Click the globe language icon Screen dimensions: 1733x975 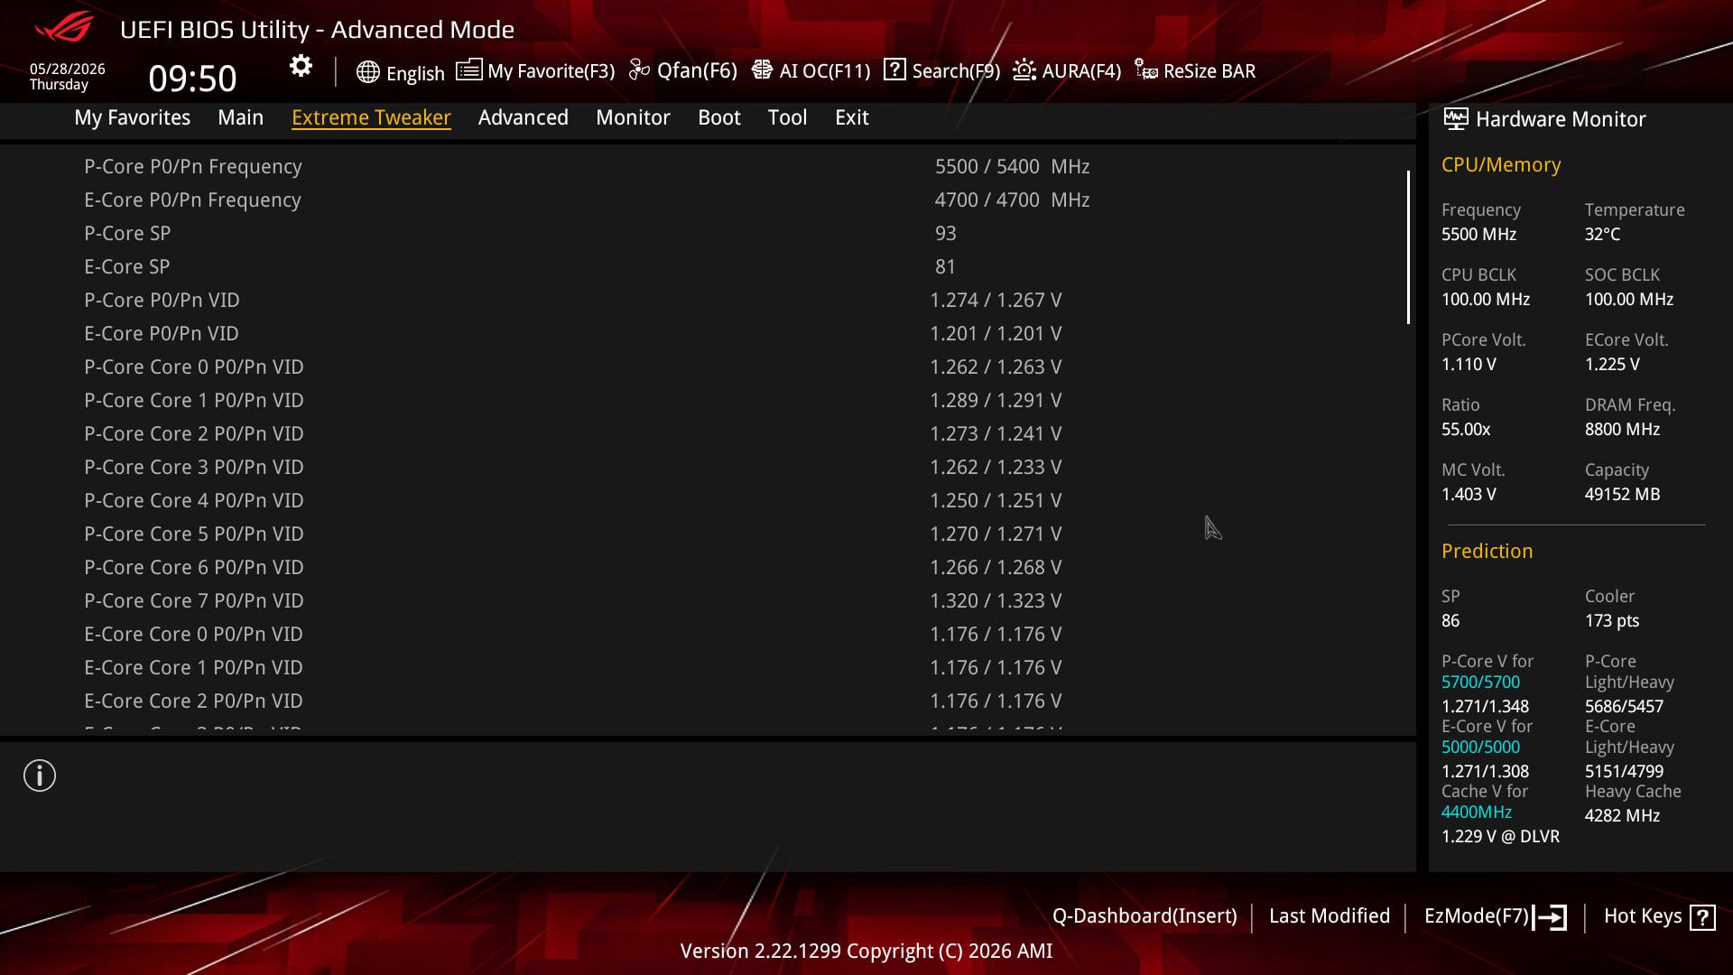click(x=367, y=72)
